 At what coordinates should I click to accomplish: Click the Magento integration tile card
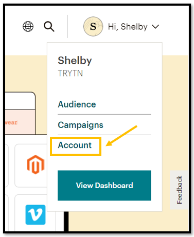31,166
